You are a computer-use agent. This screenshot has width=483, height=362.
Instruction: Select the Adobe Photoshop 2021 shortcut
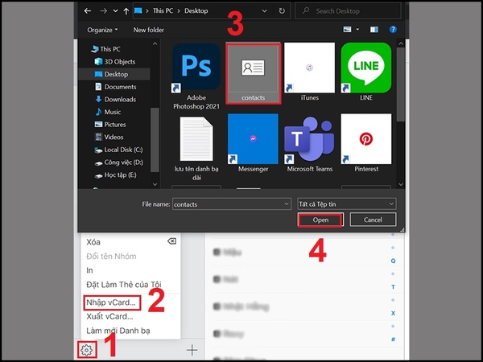pos(196,77)
